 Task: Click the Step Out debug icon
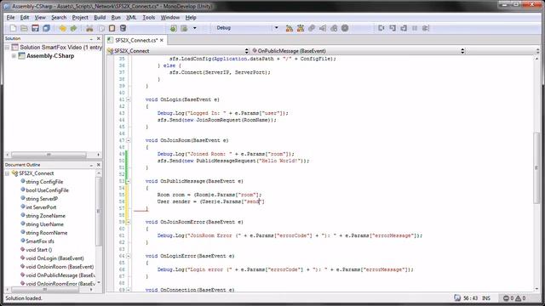(x=404, y=28)
